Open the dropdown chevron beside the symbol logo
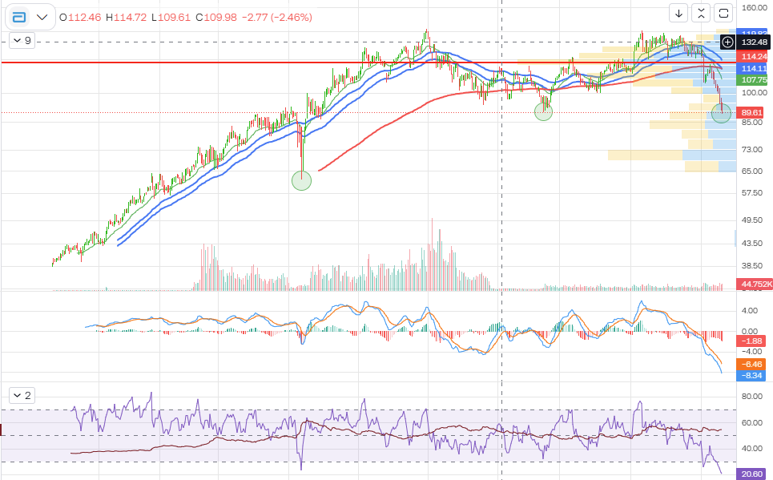The width and height of the screenshot is (773, 480). [42, 18]
